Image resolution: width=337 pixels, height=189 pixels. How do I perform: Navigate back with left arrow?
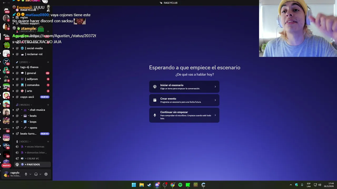(x=4, y=3)
